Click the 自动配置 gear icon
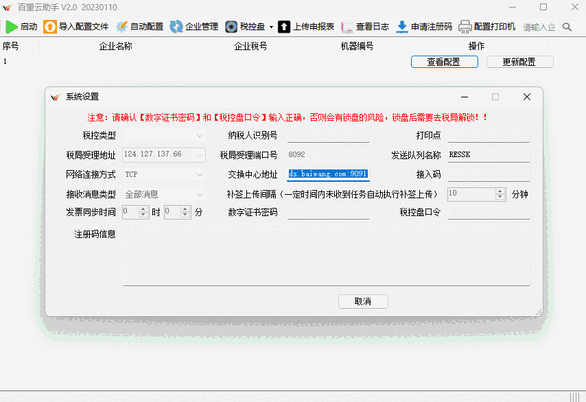 point(121,27)
